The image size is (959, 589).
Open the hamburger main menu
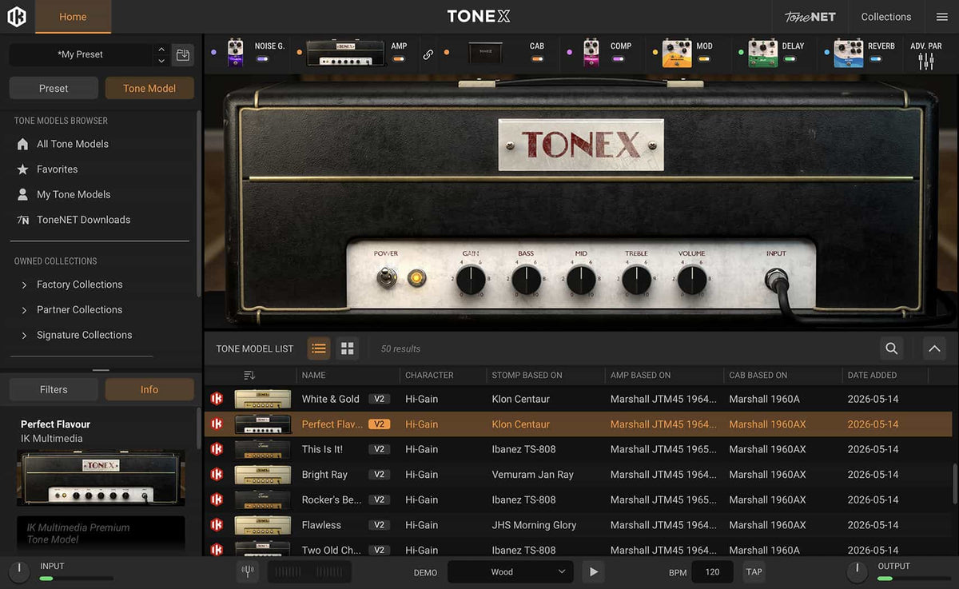tap(941, 17)
